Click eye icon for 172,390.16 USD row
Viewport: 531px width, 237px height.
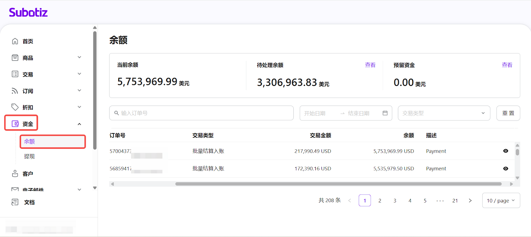pos(505,169)
